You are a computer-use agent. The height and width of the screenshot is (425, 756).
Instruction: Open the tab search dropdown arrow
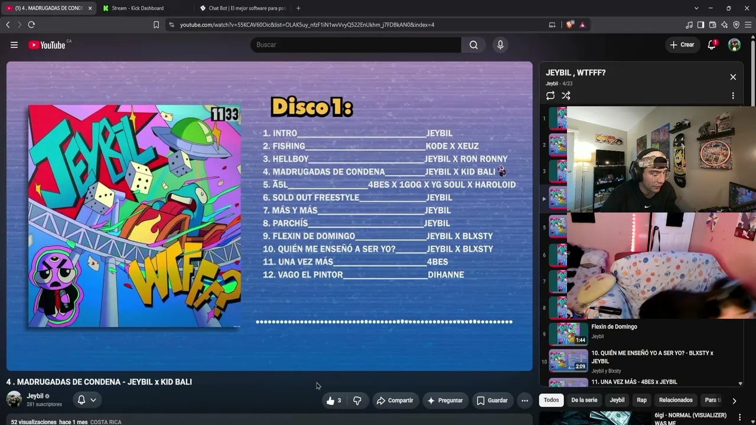tap(696, 8)
